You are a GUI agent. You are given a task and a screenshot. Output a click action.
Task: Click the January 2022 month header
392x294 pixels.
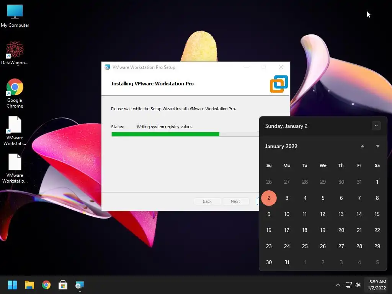pyautogui.click(x=281, y=146)
